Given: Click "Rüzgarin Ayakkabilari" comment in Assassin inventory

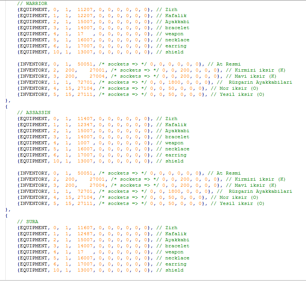Looking at the screenshot, I should point(261,191).
